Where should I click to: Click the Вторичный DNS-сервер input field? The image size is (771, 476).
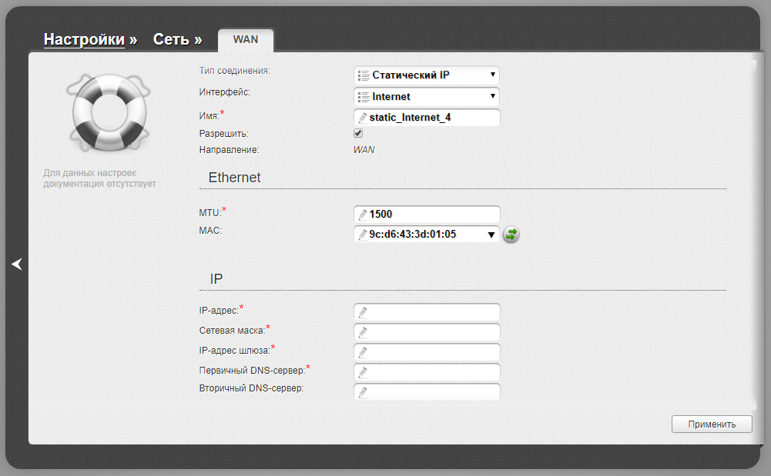pos(426,391)
